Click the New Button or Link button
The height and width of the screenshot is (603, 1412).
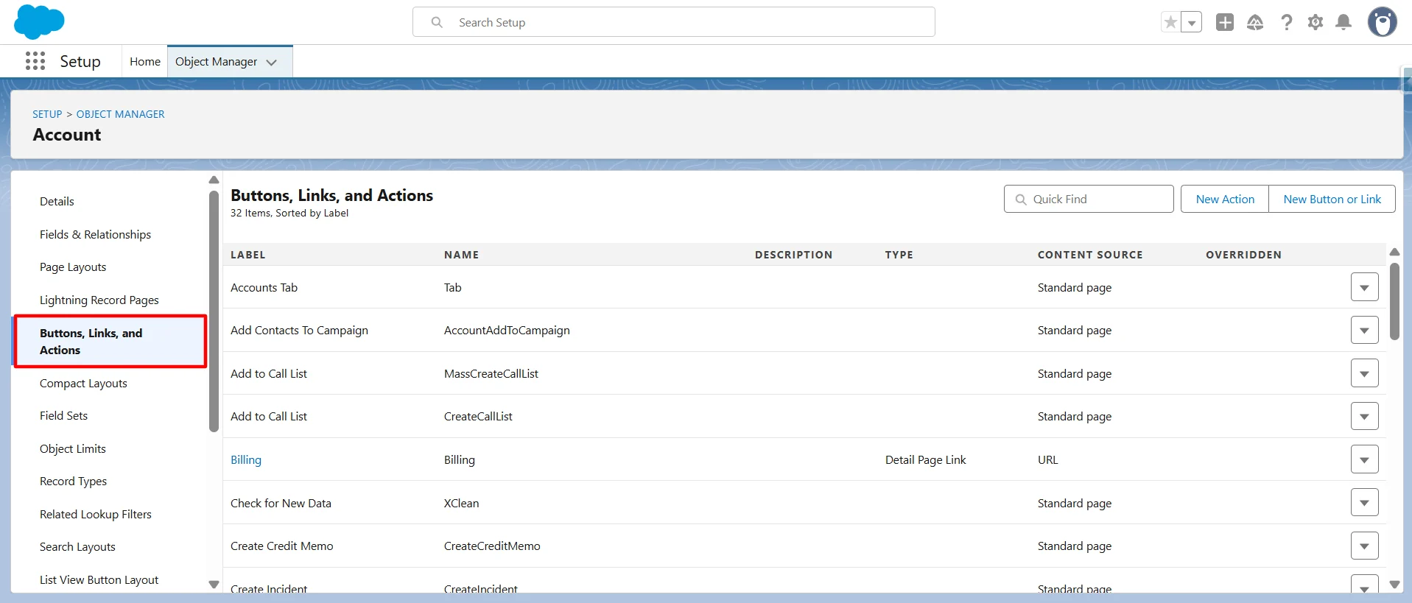[1332, 199]
